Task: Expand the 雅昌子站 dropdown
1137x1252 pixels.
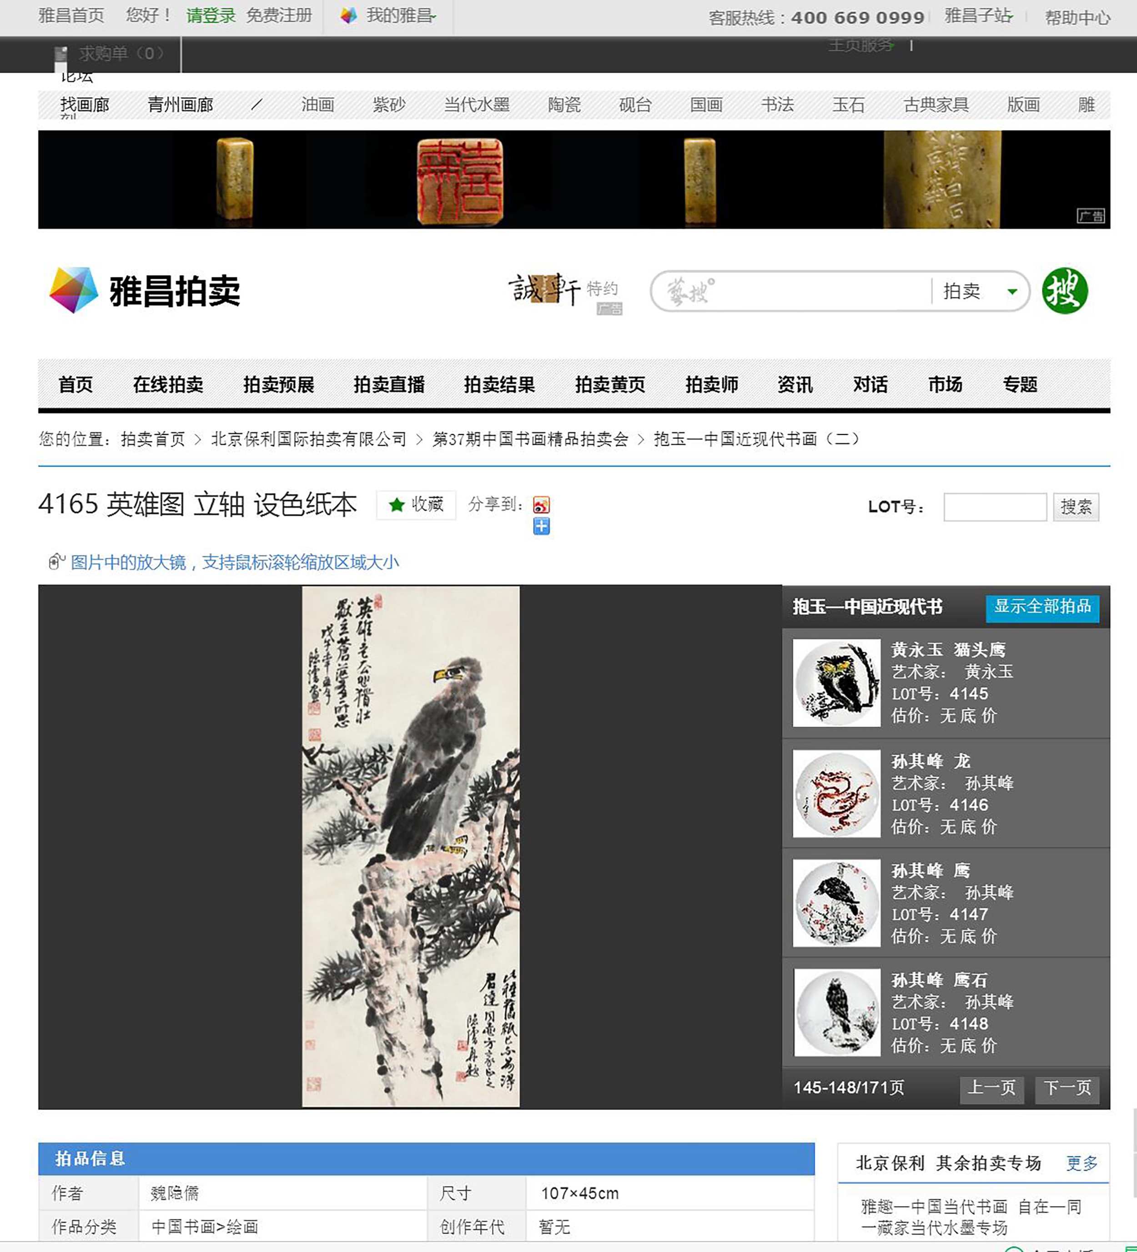Action: coord(979,16)
